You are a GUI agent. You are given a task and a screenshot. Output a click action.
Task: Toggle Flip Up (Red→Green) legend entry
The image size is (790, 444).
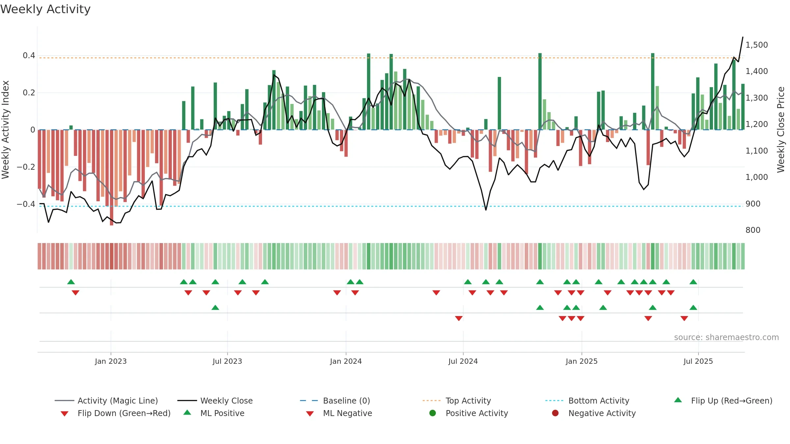(723, 401)
